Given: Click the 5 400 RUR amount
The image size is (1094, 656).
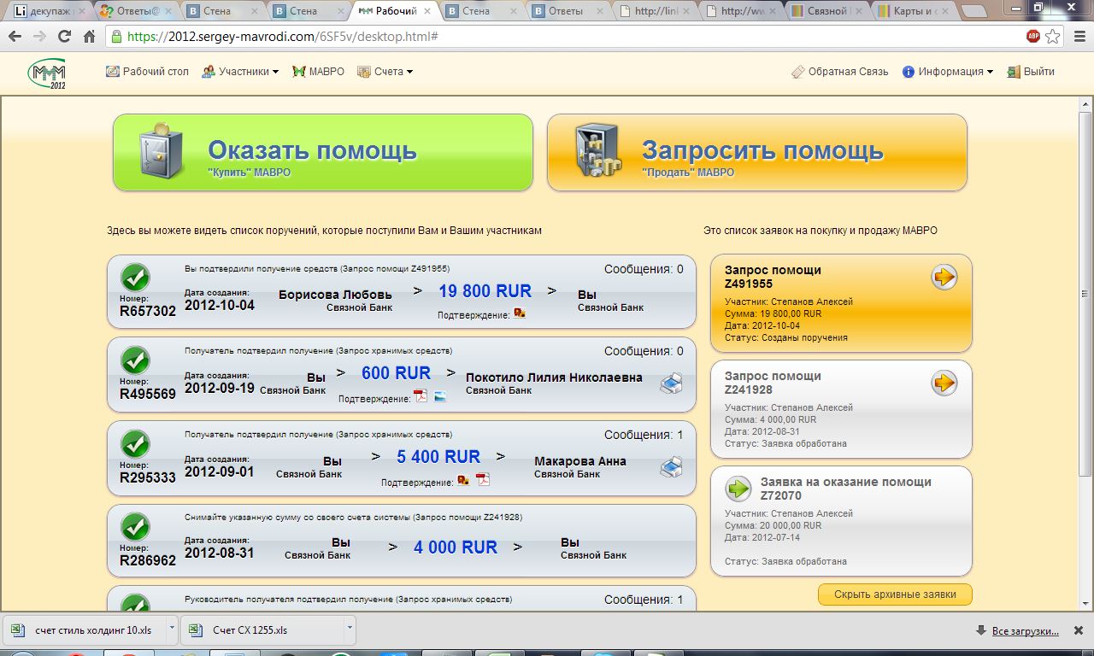Looking at the screenshot, I should (x=438, y=457).
